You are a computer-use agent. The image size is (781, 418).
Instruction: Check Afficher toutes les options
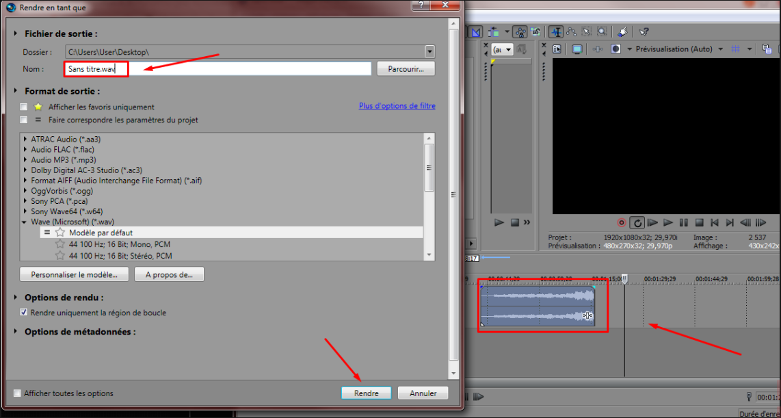(17, 393)
